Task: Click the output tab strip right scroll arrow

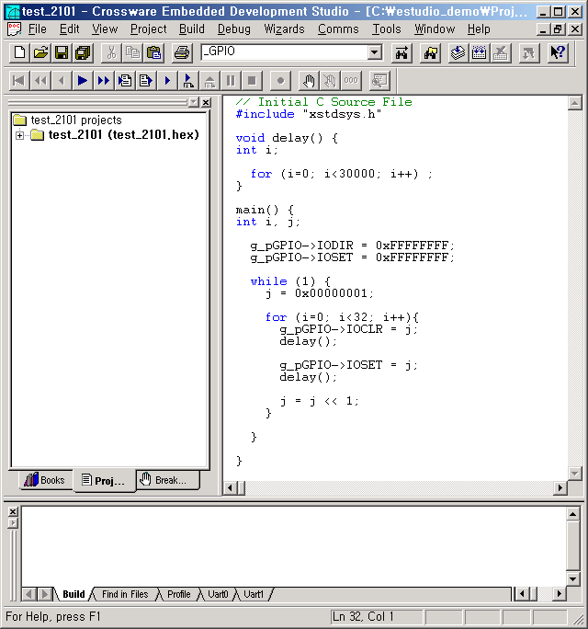Action: tap(45, 594)
